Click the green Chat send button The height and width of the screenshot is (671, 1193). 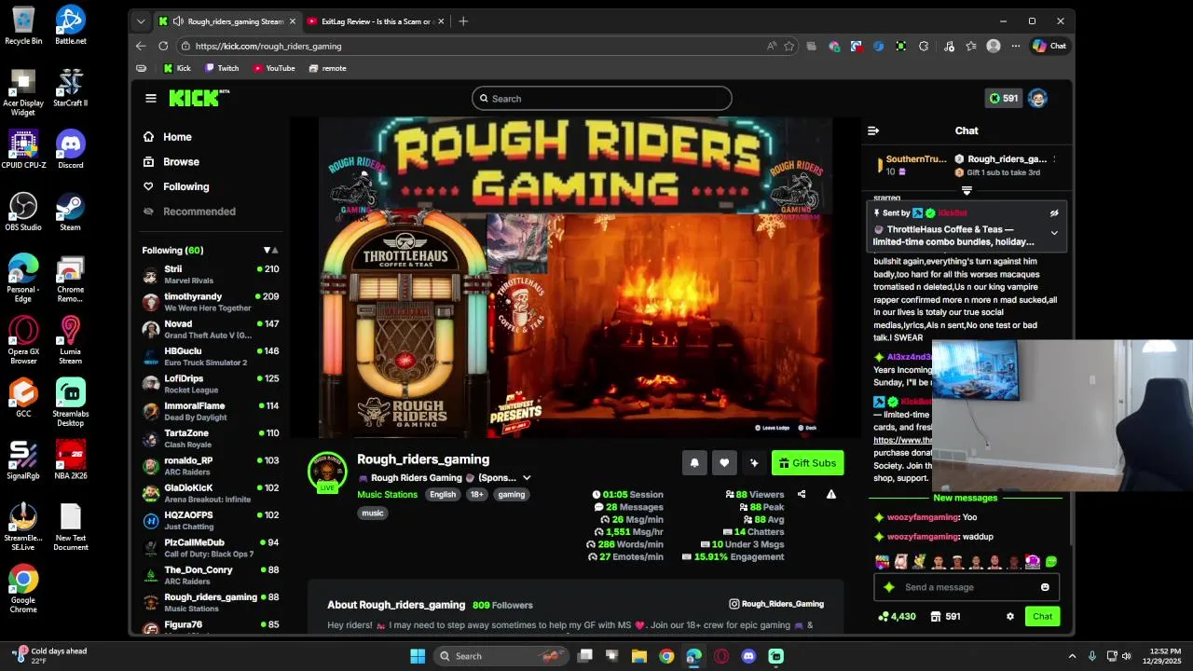point(1042,617)
